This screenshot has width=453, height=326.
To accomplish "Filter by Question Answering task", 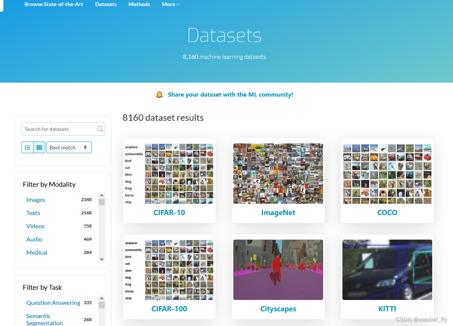I will (x=53, y=303).
